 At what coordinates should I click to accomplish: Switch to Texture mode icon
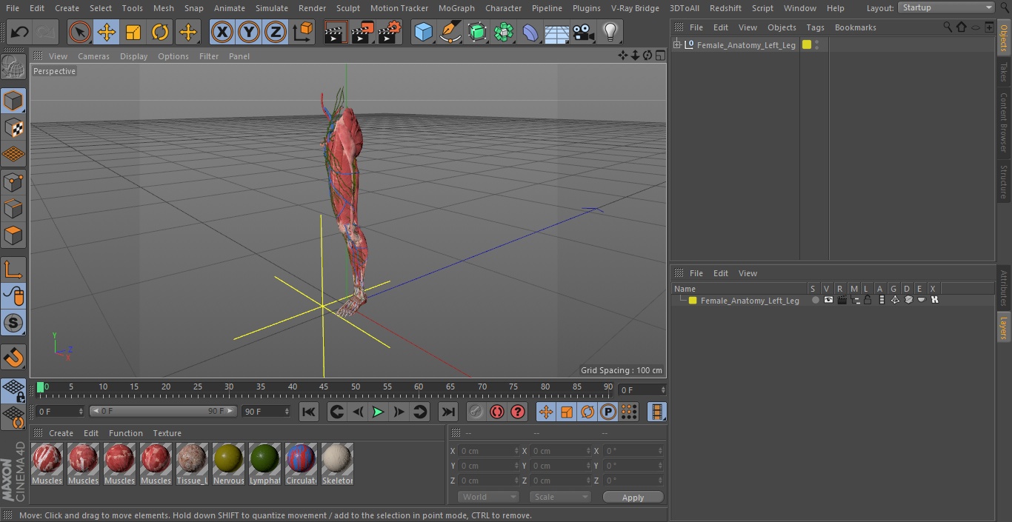13,127
